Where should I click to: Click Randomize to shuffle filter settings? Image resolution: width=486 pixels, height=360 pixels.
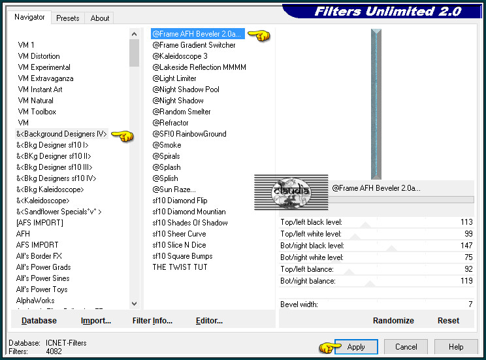pyautogui.click(x=393, y=320)
